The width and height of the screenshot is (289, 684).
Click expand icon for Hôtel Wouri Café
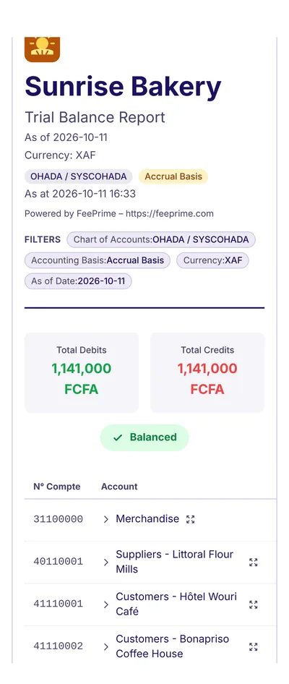pos(254,604)
